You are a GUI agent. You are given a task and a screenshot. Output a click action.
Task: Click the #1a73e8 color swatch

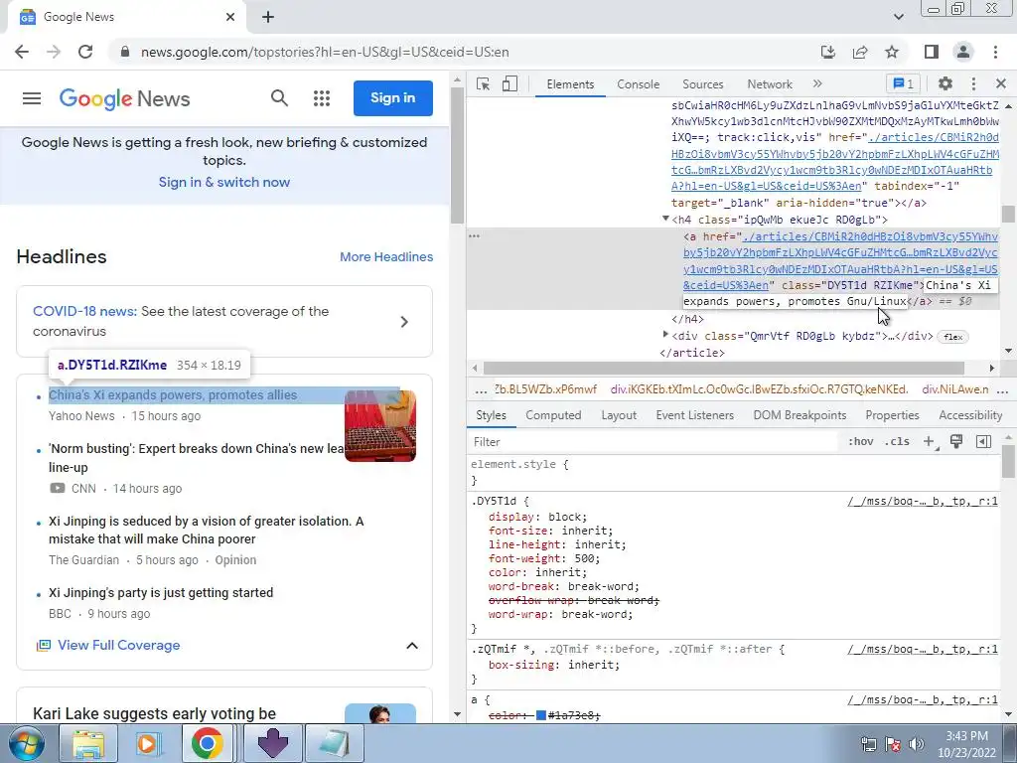pos(541,715)
